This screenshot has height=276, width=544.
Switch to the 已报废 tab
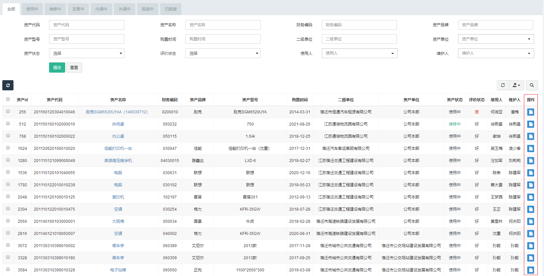171,9
